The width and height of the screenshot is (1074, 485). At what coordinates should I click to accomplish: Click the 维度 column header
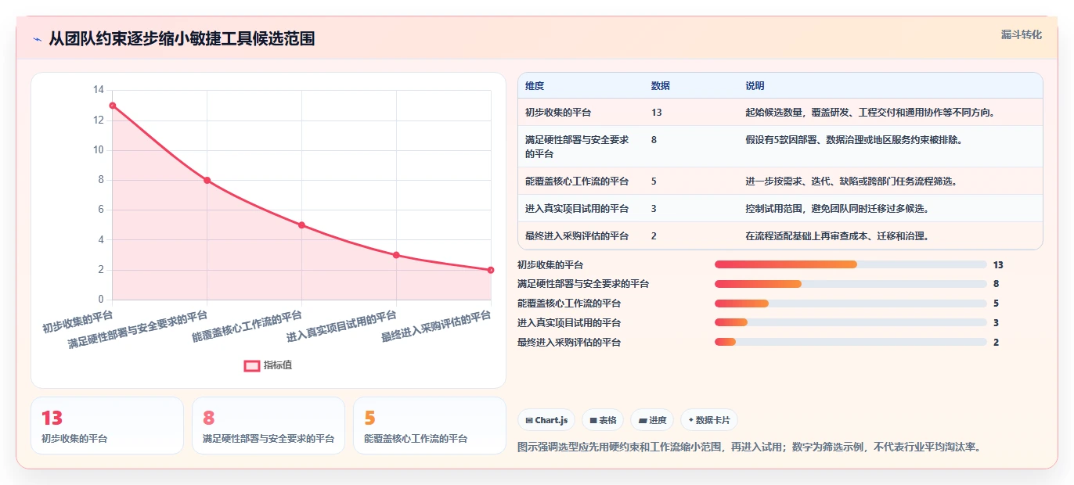point(535,86)
